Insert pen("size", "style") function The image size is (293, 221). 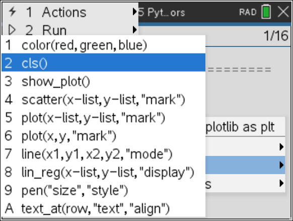pos(103,190)
